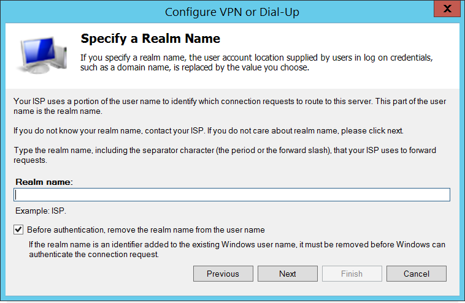Image resolution: width=465 pixels, height=303 pixels.
Task: Click the grey area left of the Previous button
Action: click(98, 274)
